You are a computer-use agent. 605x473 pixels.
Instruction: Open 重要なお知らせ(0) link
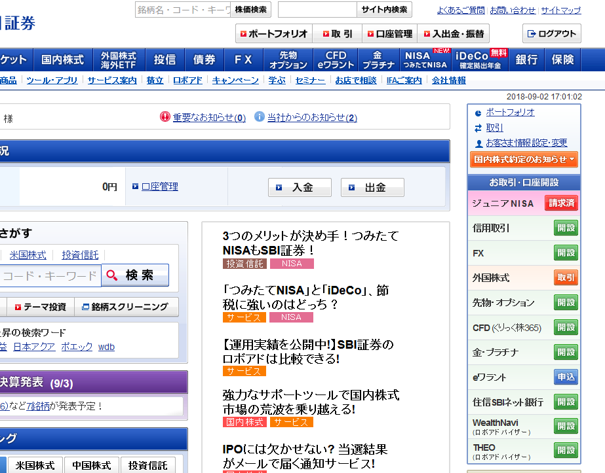209,118
